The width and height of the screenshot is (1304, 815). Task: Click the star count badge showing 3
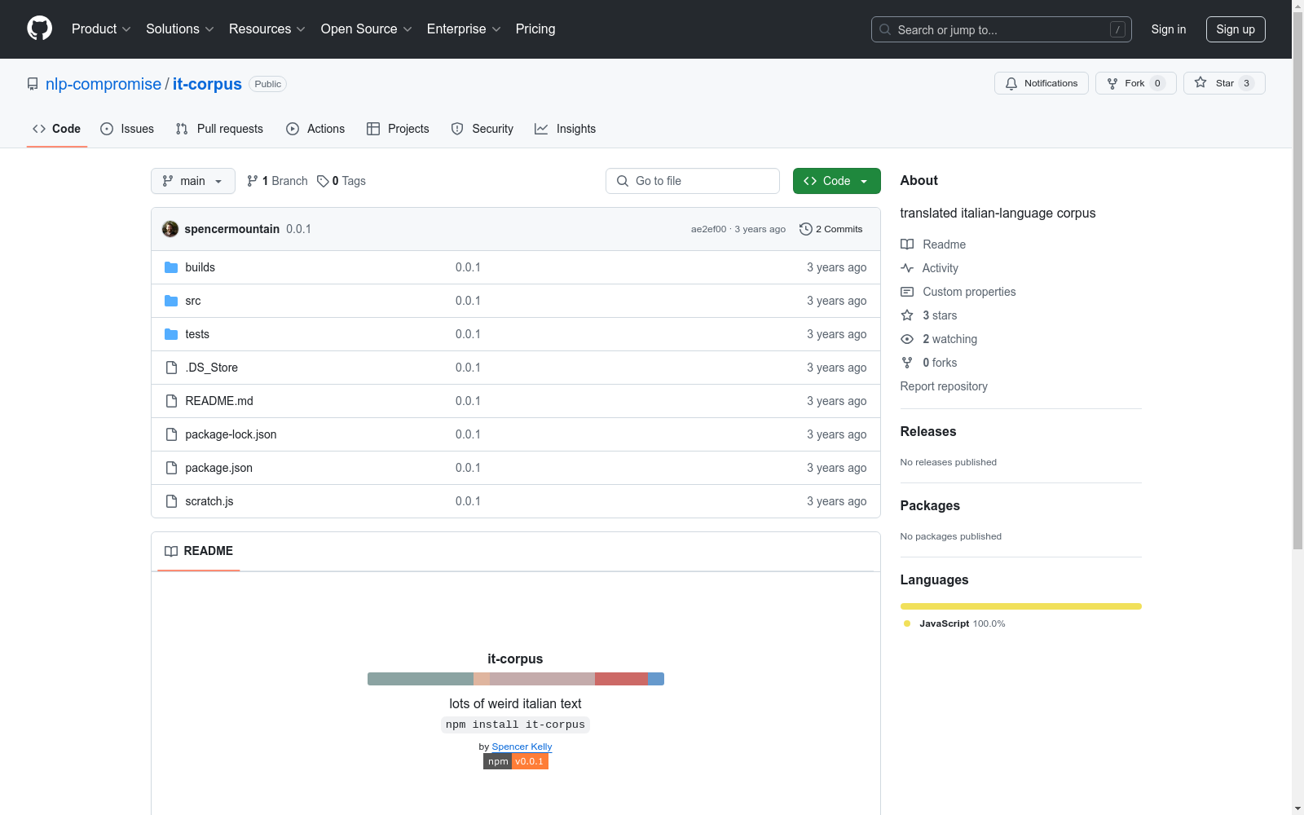pyautogui.click(x=1246, y=83)
